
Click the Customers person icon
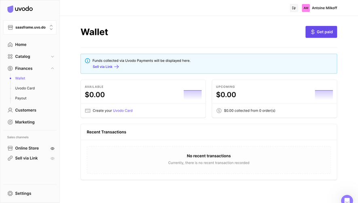10,110
